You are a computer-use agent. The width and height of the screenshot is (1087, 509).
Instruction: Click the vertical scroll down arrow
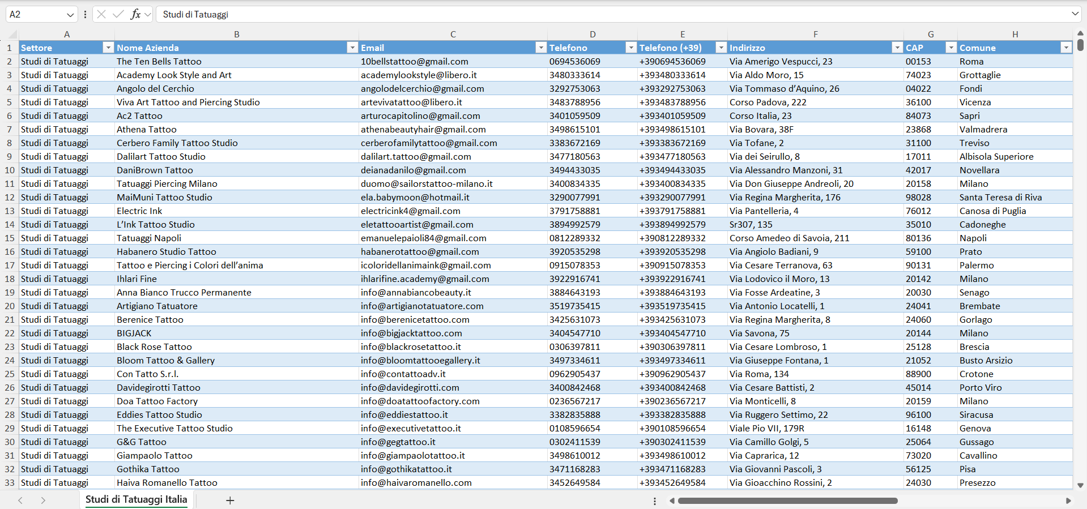click(1080, 485)
